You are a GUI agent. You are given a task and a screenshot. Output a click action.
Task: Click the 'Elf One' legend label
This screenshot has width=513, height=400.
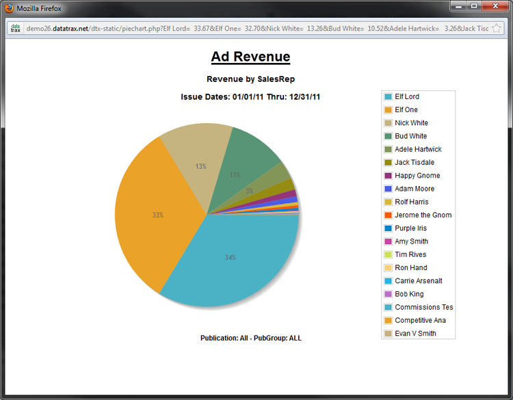point(406,109)
